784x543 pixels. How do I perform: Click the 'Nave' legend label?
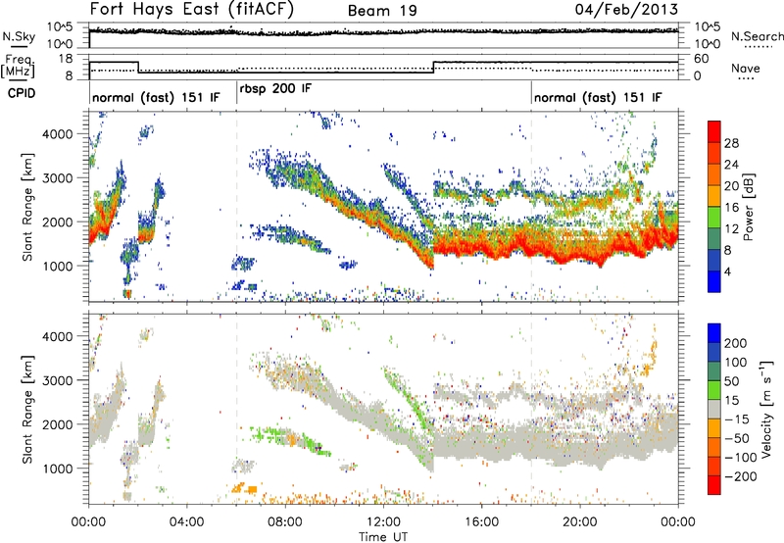click(745, 68)
